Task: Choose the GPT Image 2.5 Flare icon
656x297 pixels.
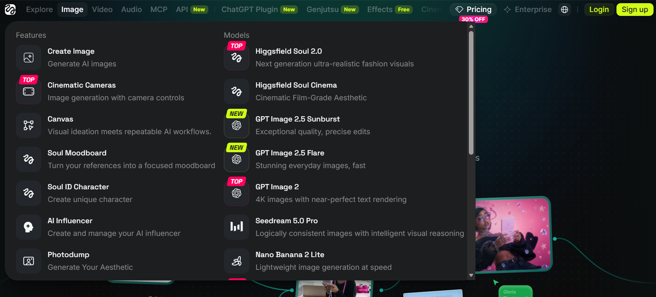Action: pyautogui.click(x=237, y=159)
